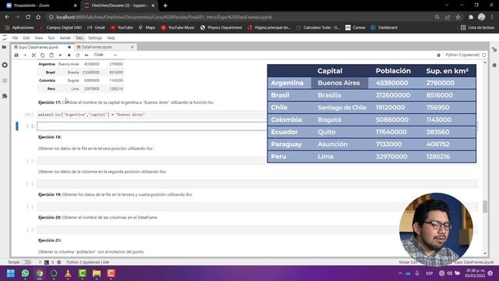
Task: Open VLC media player from taskbar
Action: pyautogui.click(x=68, y=273)
